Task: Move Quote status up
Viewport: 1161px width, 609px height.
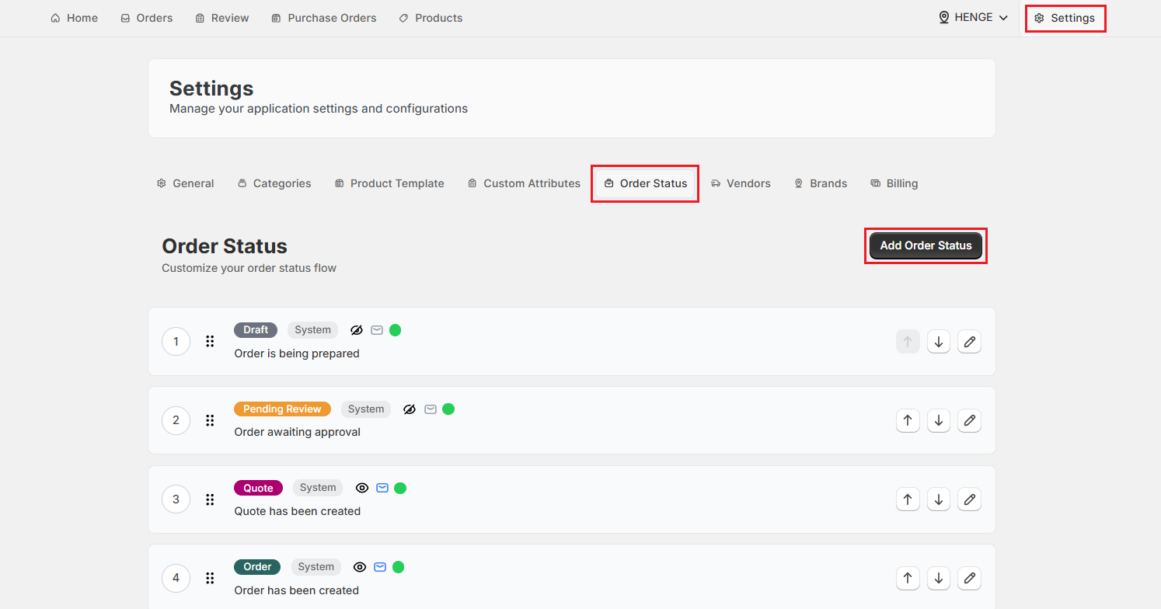Action: tap(908, 499)
